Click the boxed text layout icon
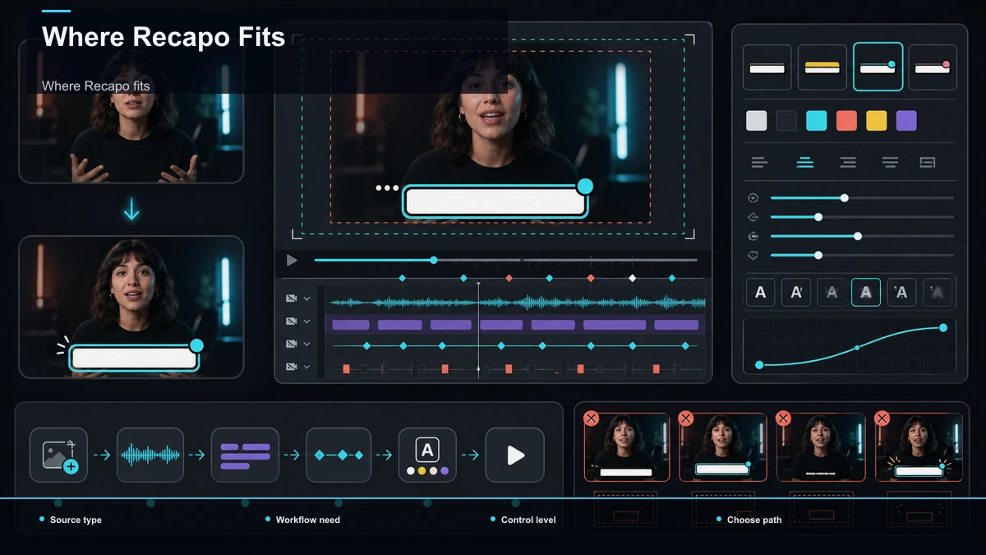The height and width of the screenshot is (555, 986). (928, 163)
